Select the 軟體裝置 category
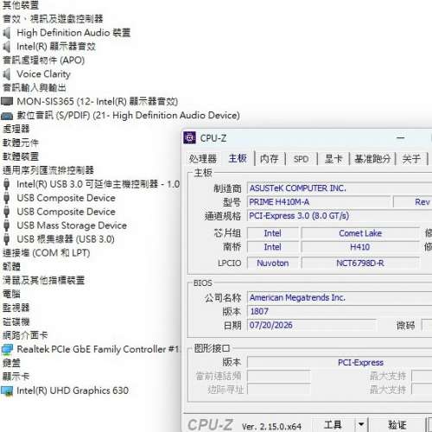 (x=21, y=156)
